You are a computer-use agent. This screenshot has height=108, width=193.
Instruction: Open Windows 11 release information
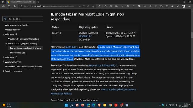tap(23, 39)
